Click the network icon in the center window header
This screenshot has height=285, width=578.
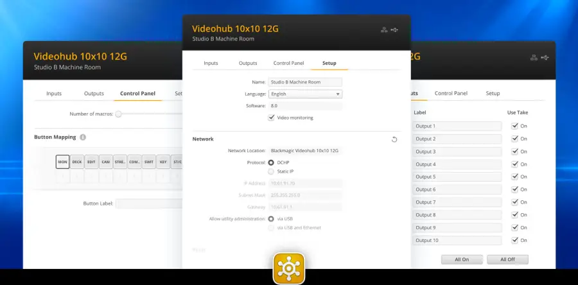click(384, 30)
